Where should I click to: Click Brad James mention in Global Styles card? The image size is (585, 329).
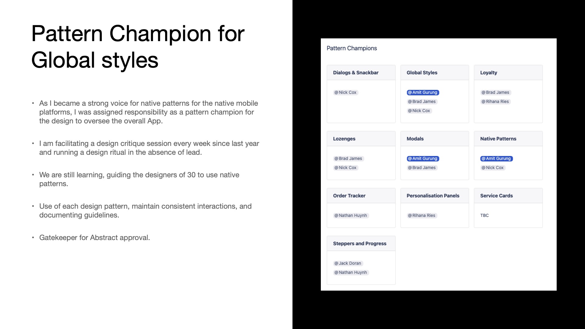422,102
